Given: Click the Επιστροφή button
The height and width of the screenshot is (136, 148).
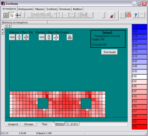Looking at the screenshot, I should 110,52.
